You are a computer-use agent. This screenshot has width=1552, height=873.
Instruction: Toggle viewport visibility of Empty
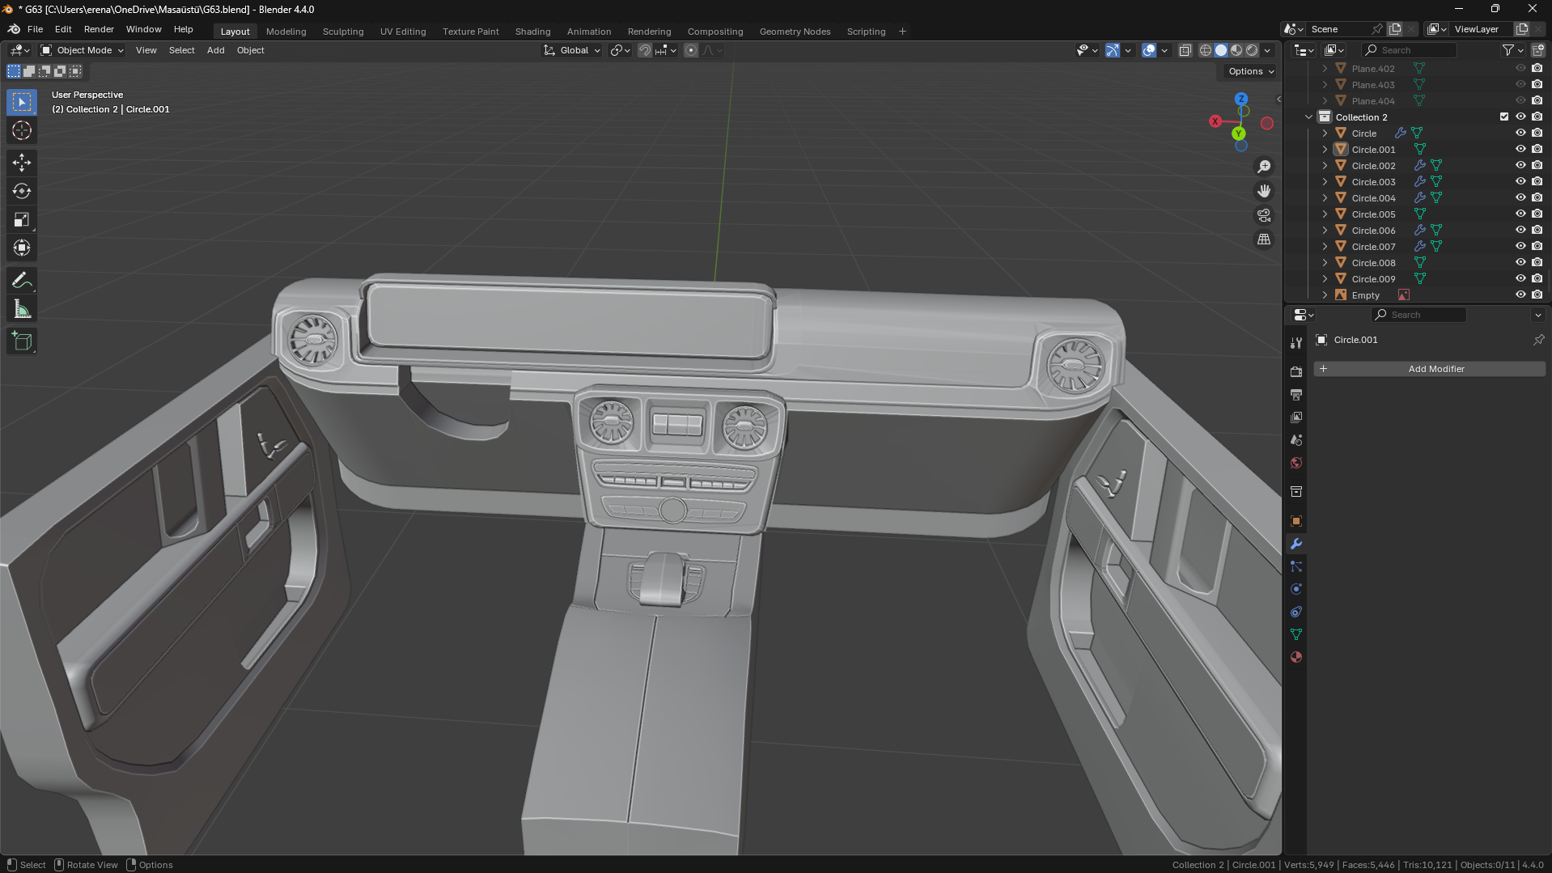[1520, 295]
